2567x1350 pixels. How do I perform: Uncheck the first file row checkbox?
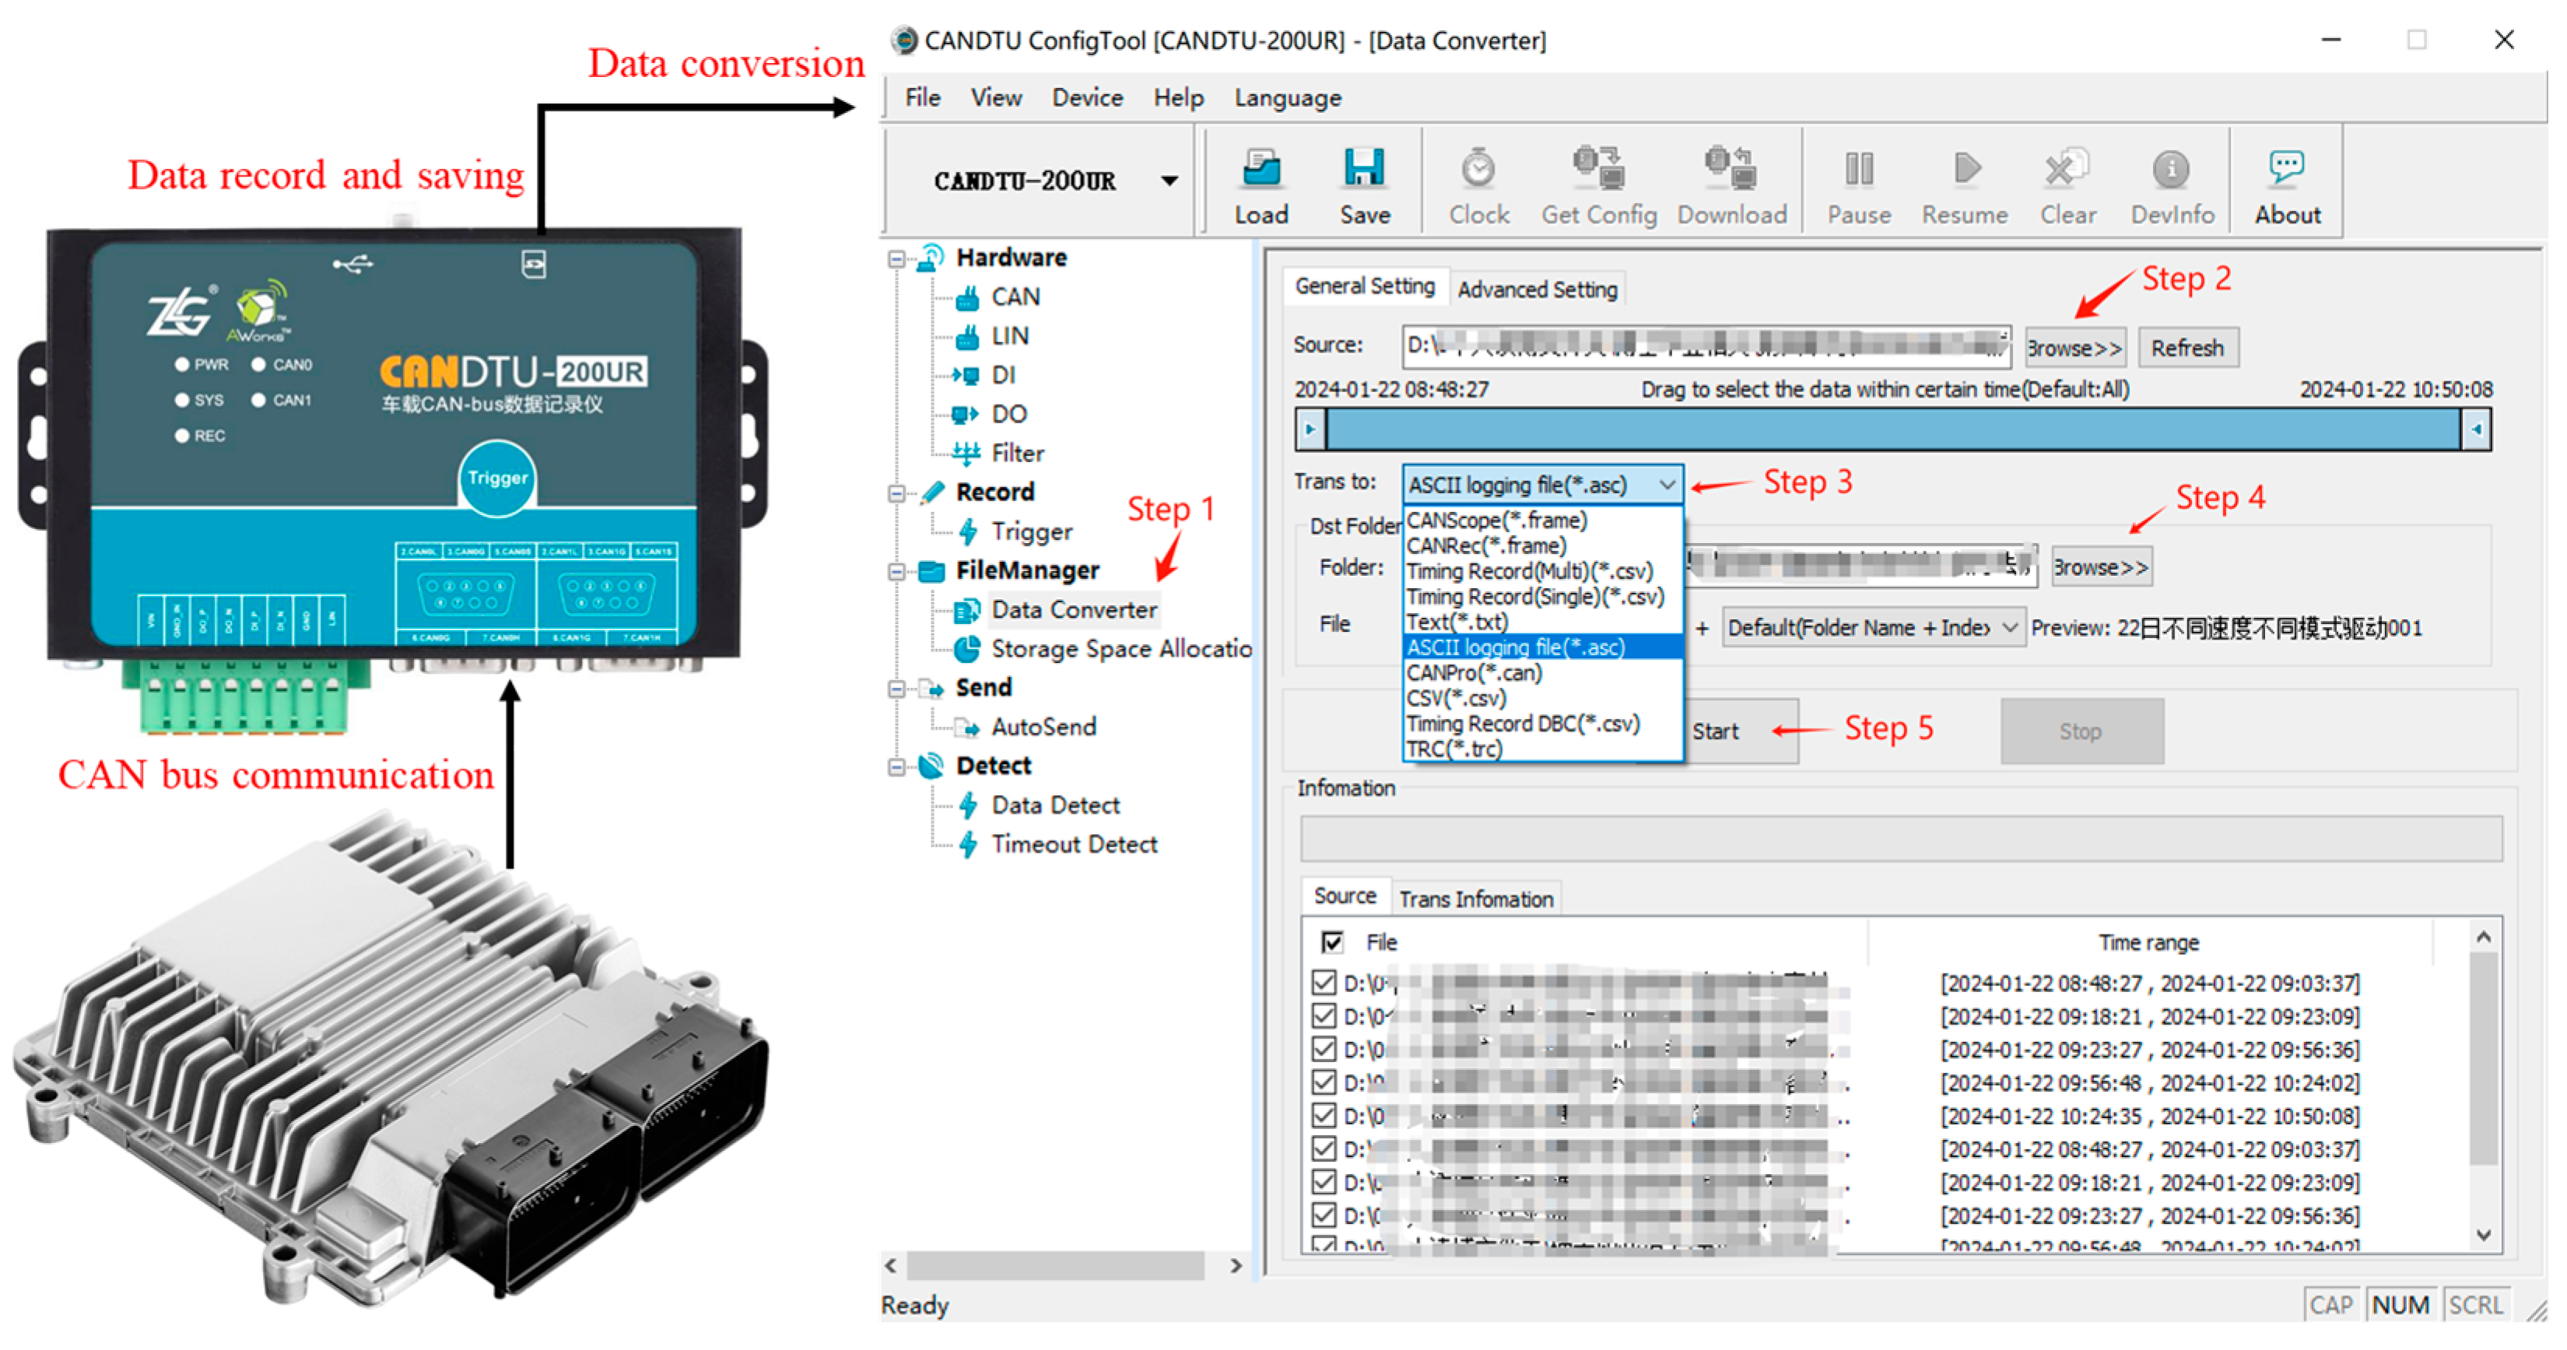coord(1324,983)
